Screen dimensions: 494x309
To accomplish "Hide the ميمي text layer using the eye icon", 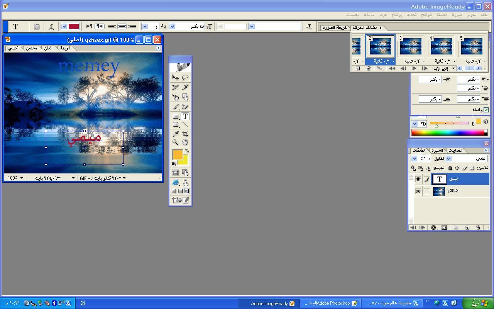I will click(x=418, y=179).
